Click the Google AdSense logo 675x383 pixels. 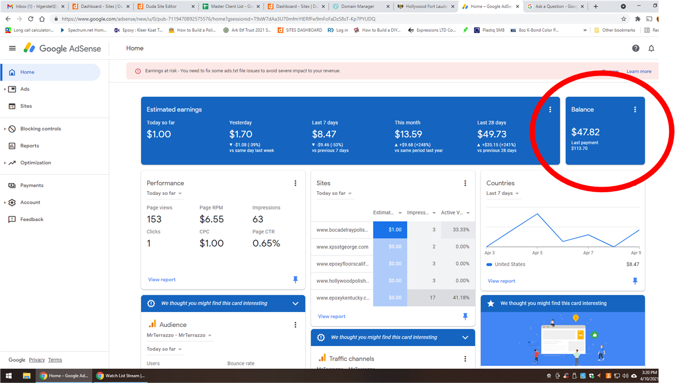click(x=62, y=48)
